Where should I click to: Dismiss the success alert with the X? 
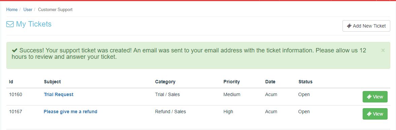click(x=383, y=50)
